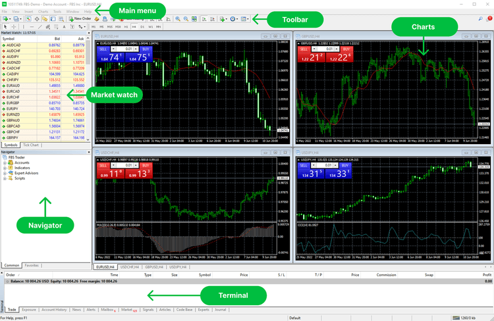Select the Trendline drawing tool
The height and width of the screenshot is (321, 494).
tap(40, 27)
